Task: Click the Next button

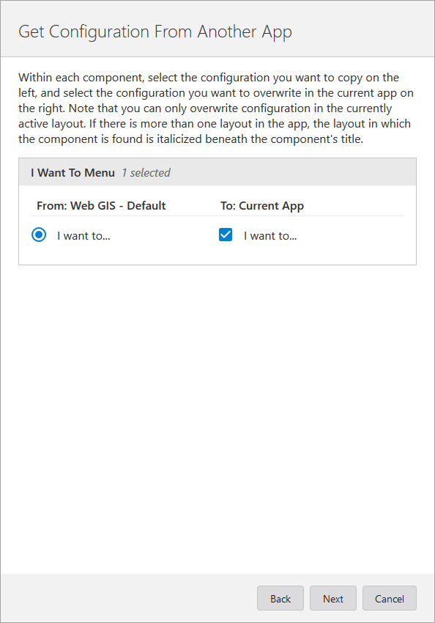Action: 332,598
